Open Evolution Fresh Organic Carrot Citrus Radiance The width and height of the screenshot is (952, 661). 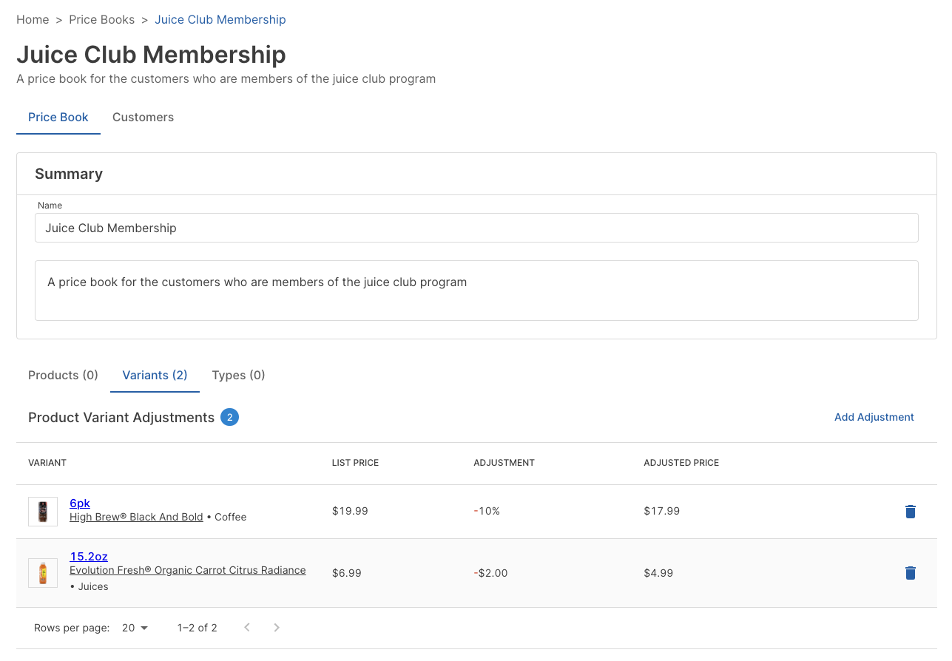[x=187, y=571]
